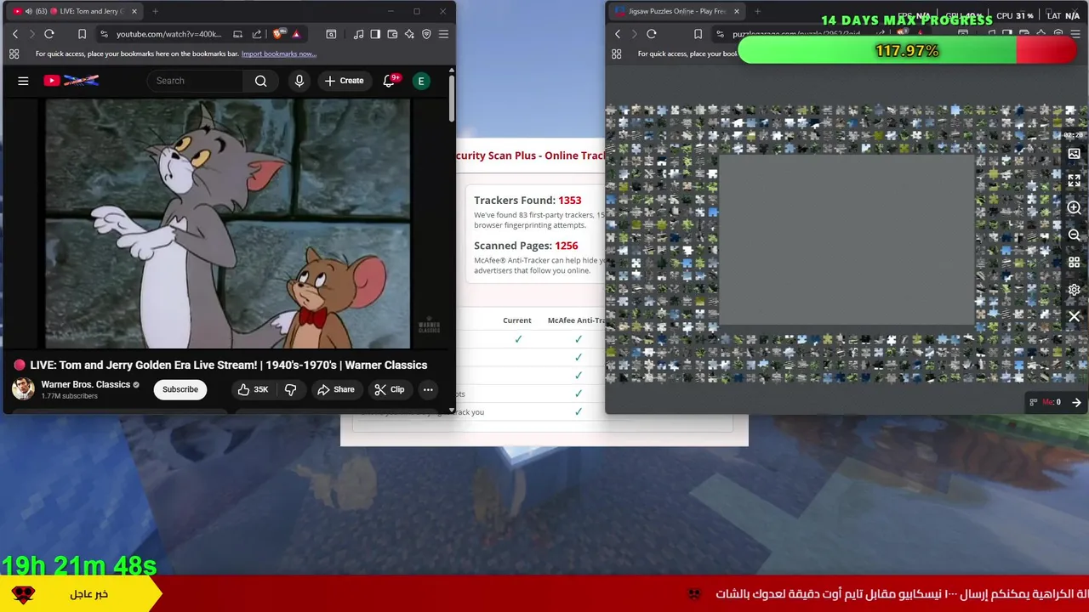
Task: Start YouTube voice search with microphone
Action: [299, 81]
